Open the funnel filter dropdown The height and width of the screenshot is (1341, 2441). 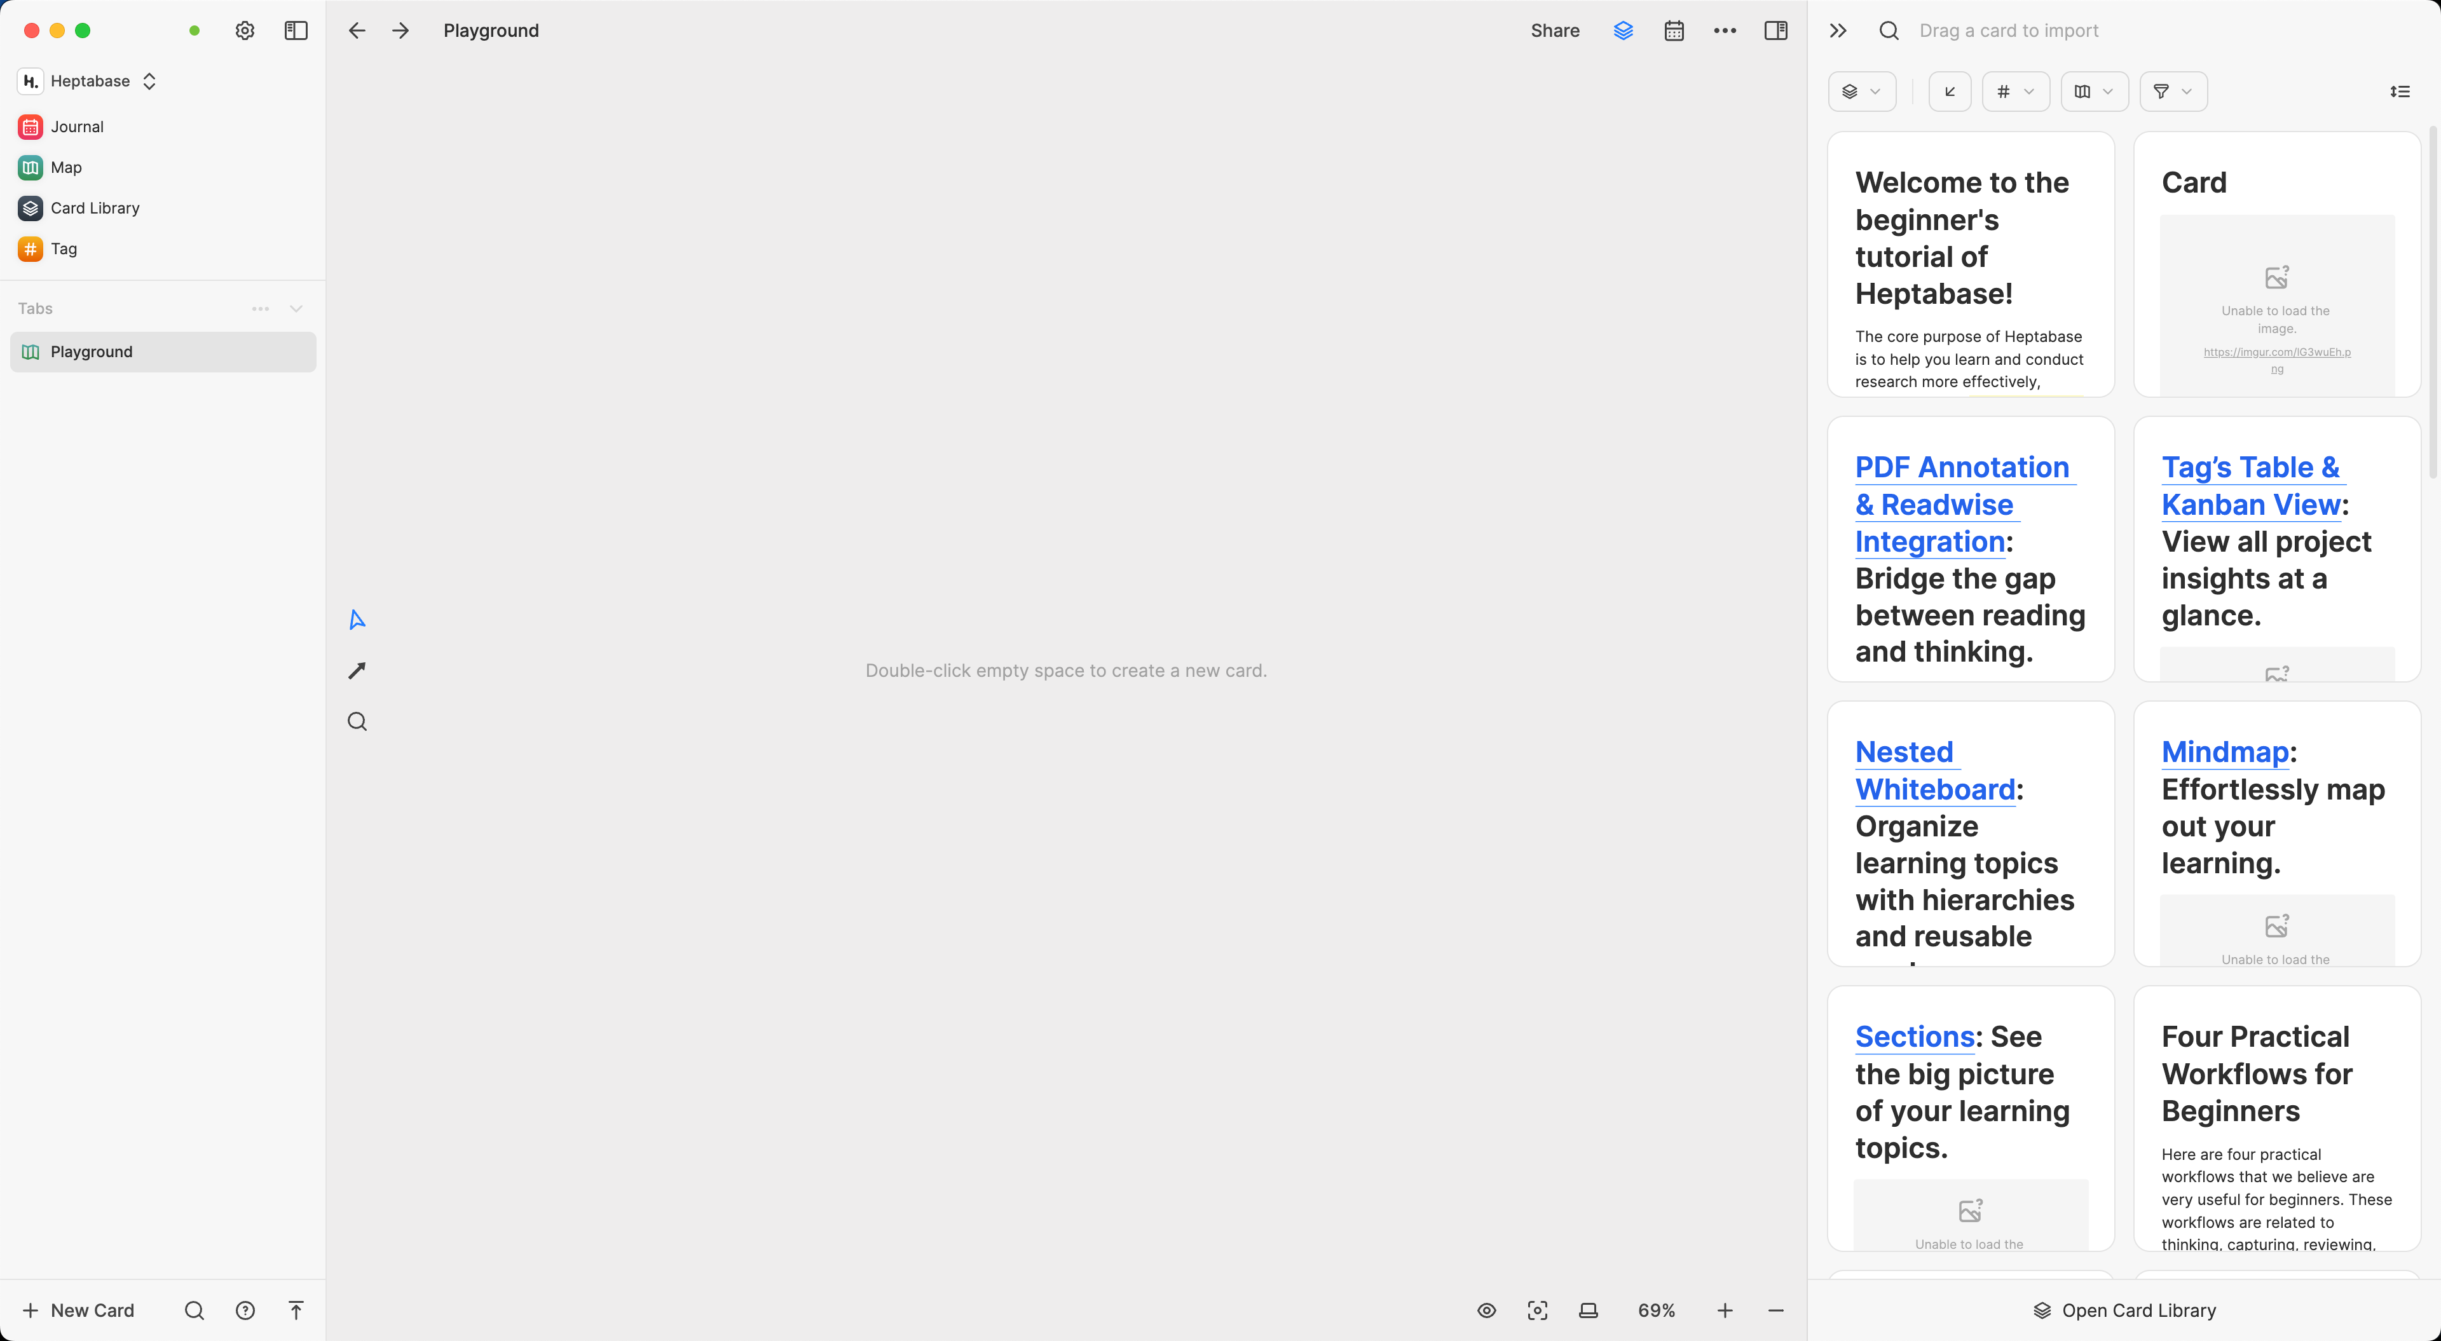tap(2173, 91)
